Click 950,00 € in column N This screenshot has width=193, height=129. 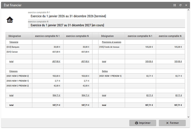85,76
